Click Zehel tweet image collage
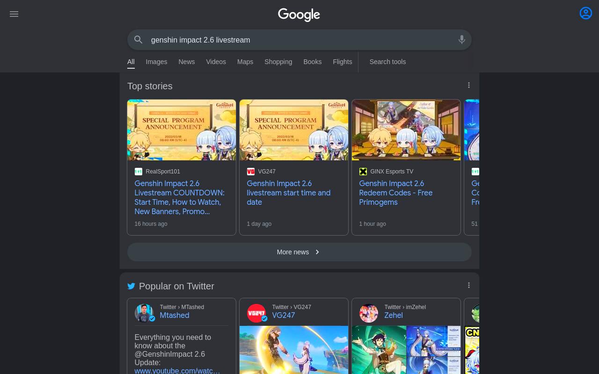Screen dimensions: 599x374 coord(406,350)
